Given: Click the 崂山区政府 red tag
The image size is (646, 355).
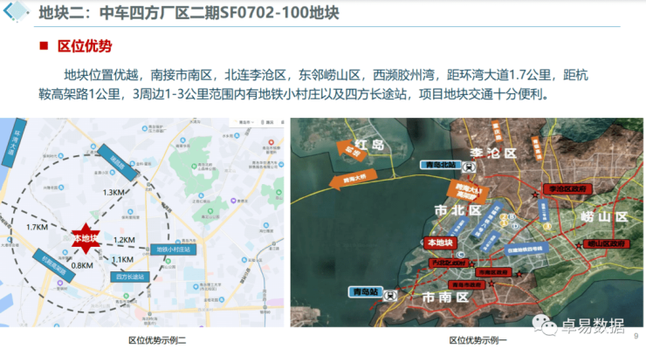Looking at the screenshot, I should (606, 244).
